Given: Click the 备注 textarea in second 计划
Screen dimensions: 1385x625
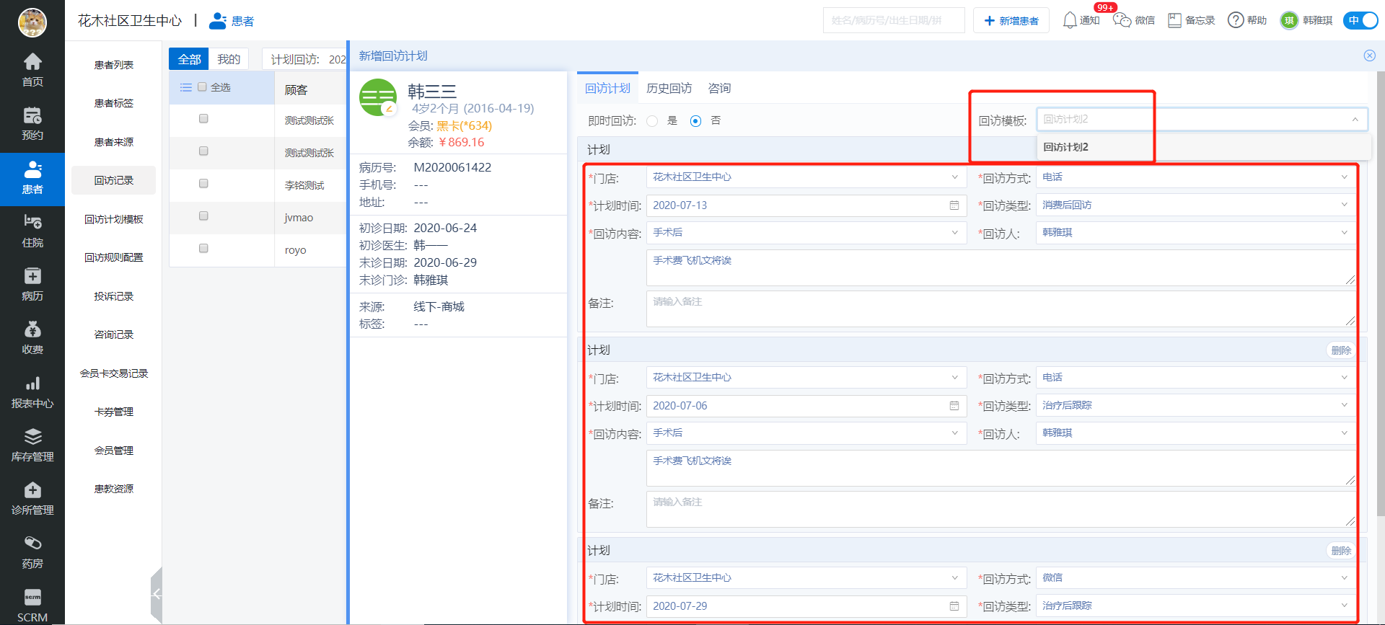Looking at the screenshot, I should point(1001,509).
